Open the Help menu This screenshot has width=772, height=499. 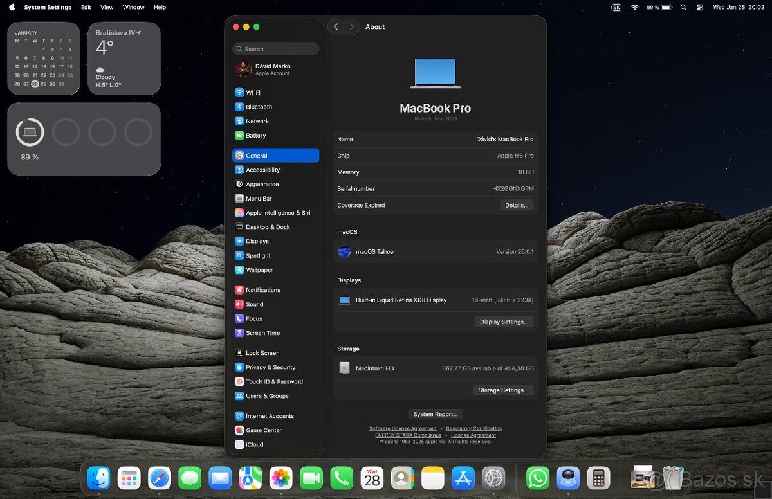coord(160,7)
